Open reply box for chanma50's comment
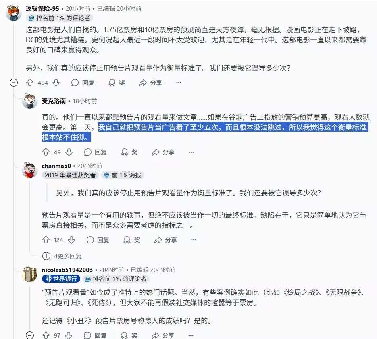The width and height of the screenshot is (377, 339). pyautogui.click(x=98, y=240)
